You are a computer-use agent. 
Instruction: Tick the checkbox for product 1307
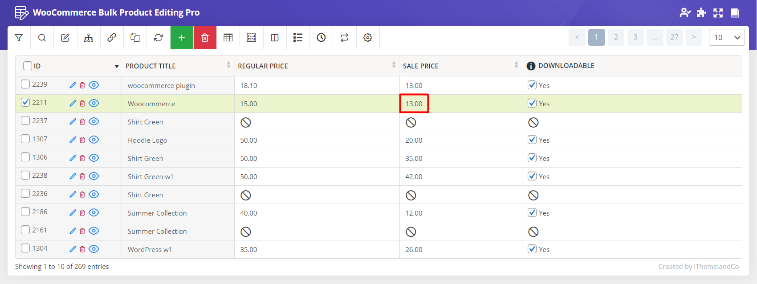pyautogui.click(x=26, y=139)
